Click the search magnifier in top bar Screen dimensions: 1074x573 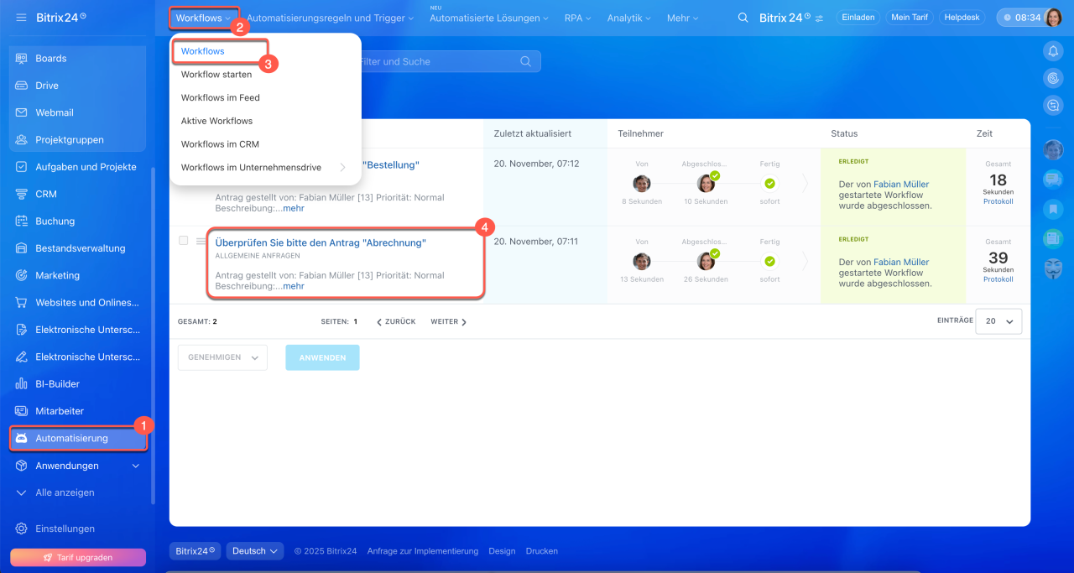click(x=743, y=18)
